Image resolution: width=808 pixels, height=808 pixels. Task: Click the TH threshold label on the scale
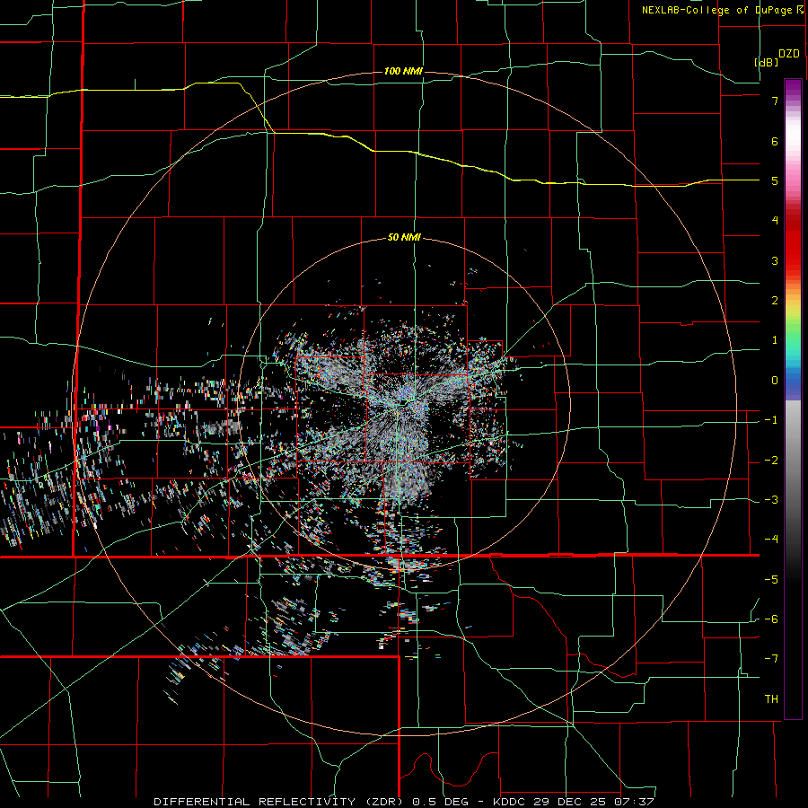coord(771,699)
